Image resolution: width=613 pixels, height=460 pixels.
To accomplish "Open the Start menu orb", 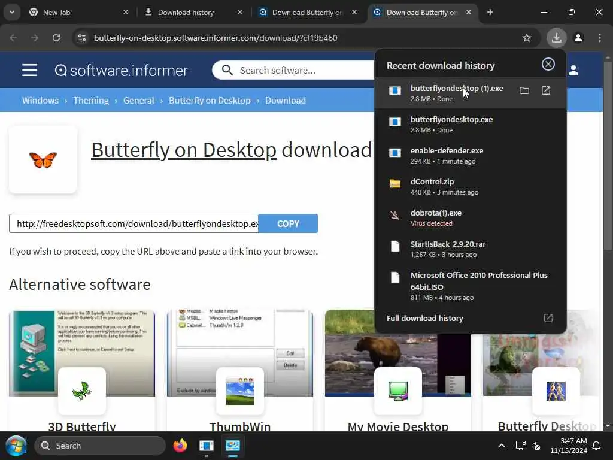I will pos(16,446).
